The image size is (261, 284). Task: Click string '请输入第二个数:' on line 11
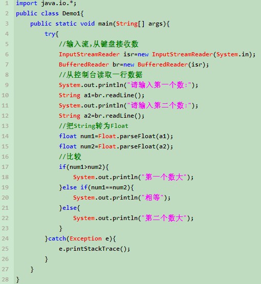click(159, 105)
